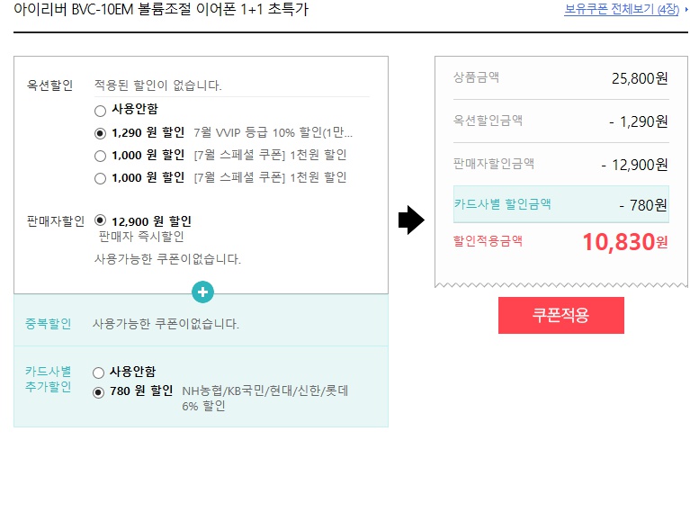Select 사용안함 under 카드사별 추가할인

click(98, 372)
